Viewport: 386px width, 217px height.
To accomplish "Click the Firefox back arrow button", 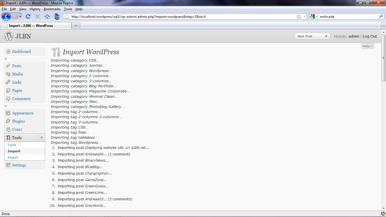I will (x=6, y=16).
